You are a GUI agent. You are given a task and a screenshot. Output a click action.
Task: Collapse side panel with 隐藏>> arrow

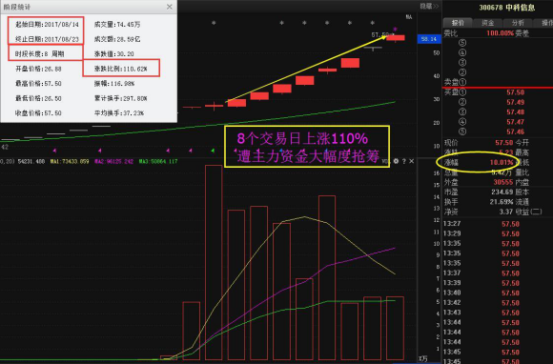(x=429, y=6)
